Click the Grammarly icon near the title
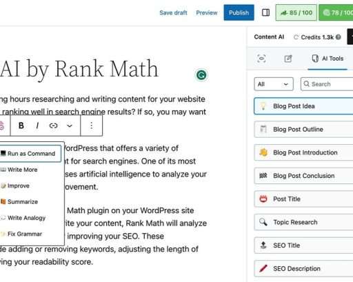 point(201,75)
